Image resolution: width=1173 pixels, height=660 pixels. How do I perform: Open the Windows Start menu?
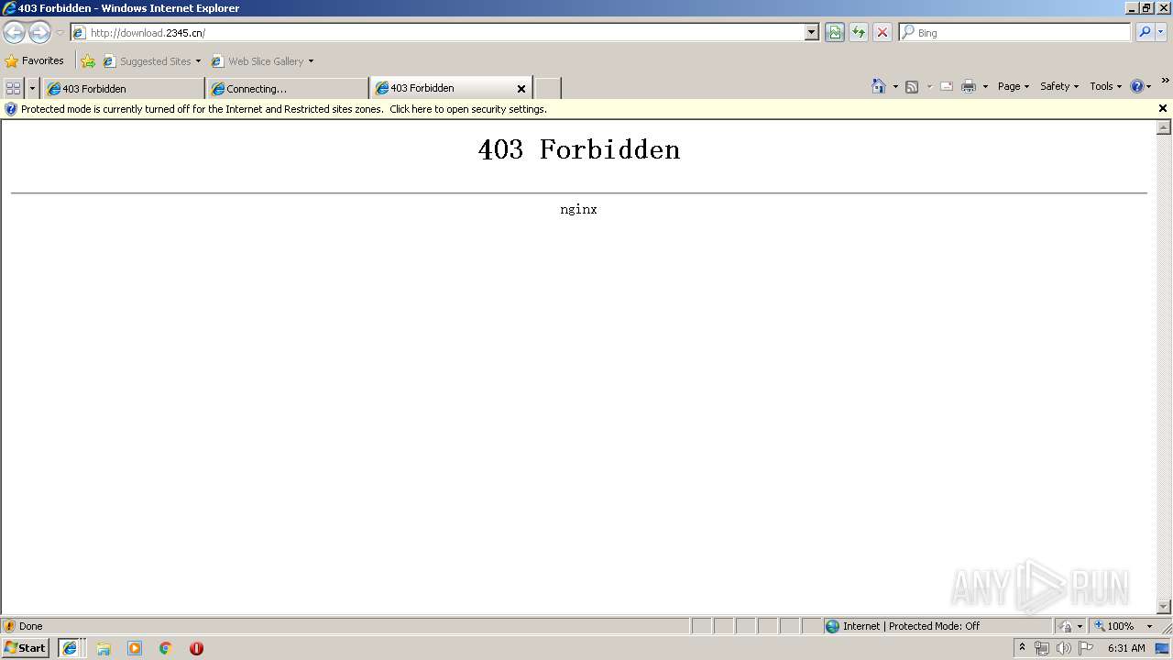click(25, 648)
